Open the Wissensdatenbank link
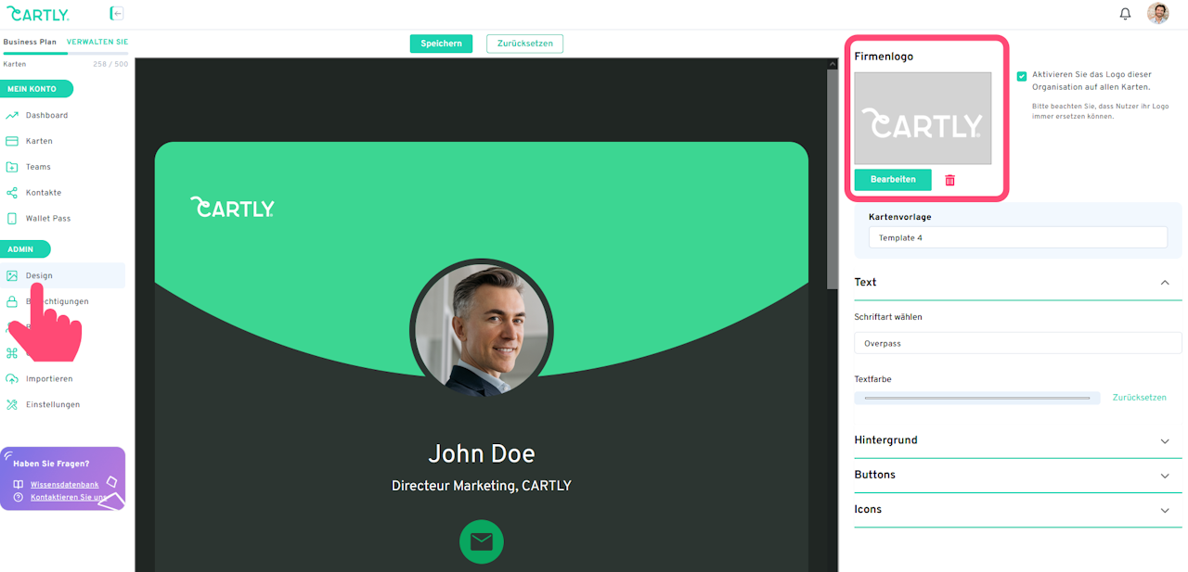Screen dimensions: 1188x572 [x=64, y=485]
